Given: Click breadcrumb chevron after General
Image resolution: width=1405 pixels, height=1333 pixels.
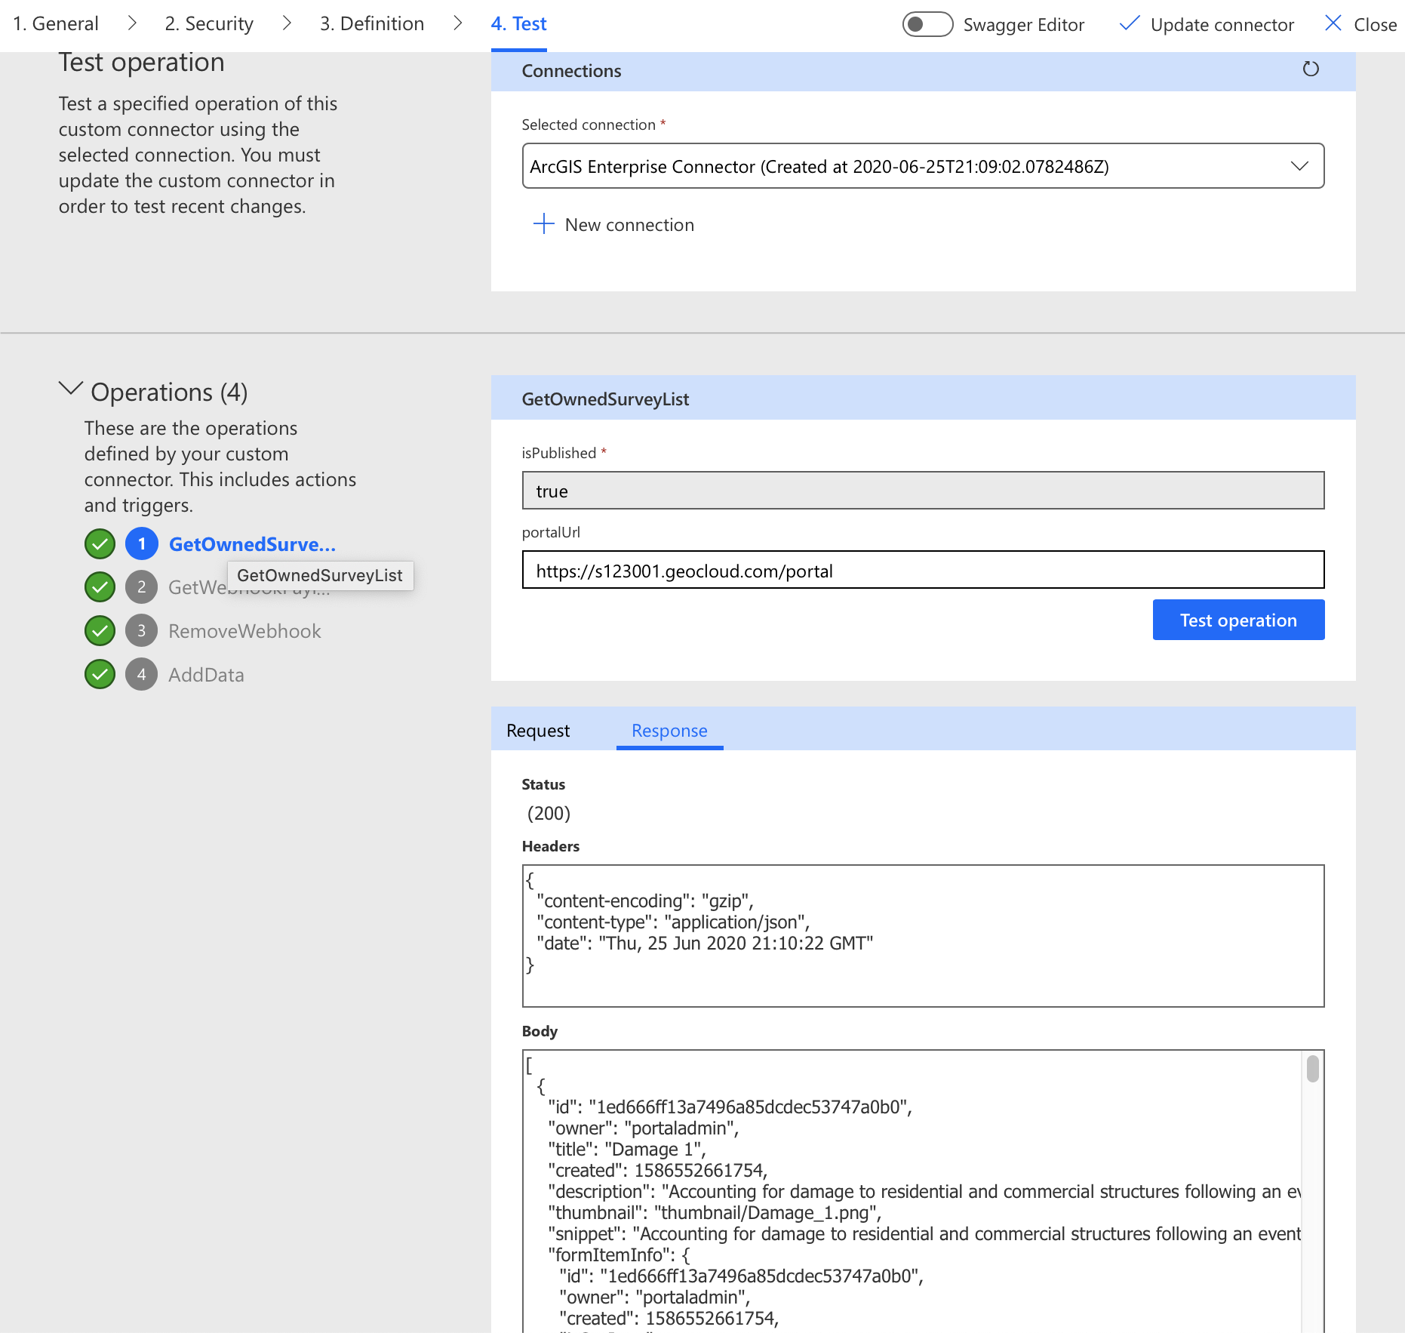Looking at the screenshot, I should [132, 23].
